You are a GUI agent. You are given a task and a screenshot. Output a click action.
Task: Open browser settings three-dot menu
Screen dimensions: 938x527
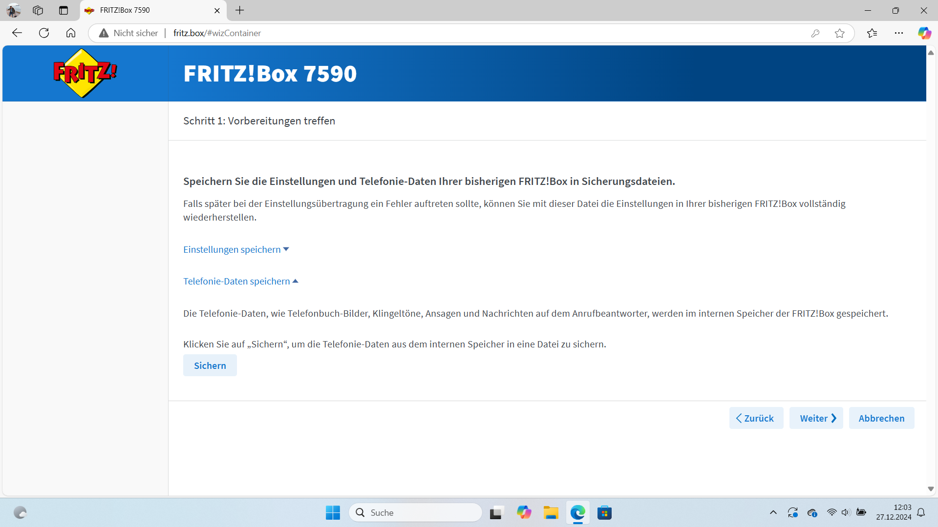tap(898, 33)
